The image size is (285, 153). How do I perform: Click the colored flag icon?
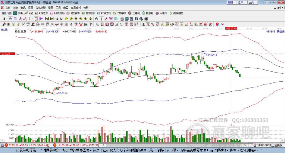pyautogui.click(x=41, y=19)
